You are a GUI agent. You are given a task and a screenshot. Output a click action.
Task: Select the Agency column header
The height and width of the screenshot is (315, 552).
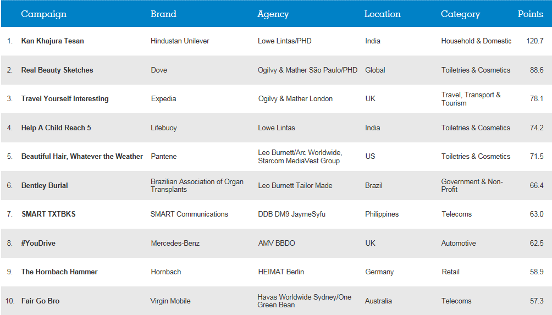coord(273,14)
